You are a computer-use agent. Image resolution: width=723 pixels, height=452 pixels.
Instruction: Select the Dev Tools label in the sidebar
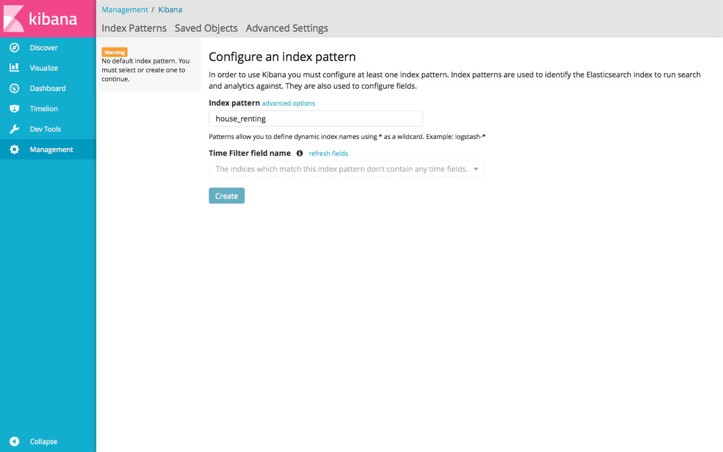[45, 129]
